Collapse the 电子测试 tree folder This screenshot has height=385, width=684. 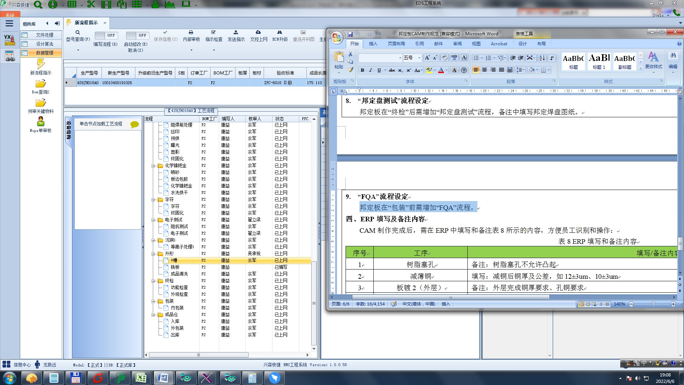[153, 220]
